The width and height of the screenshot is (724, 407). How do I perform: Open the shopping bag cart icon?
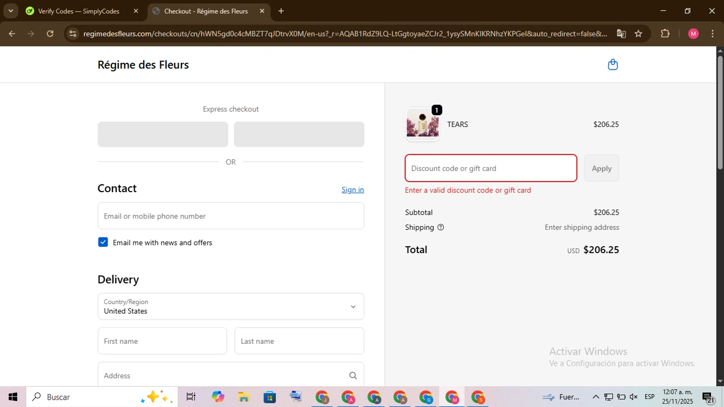[x=613, y=65]
